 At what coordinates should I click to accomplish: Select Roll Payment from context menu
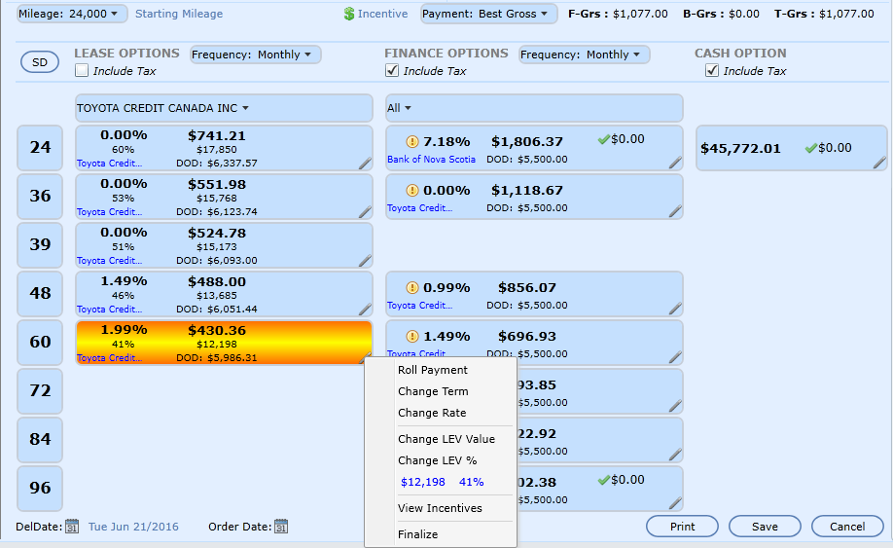pyautogui.click(x=432, y=370)
